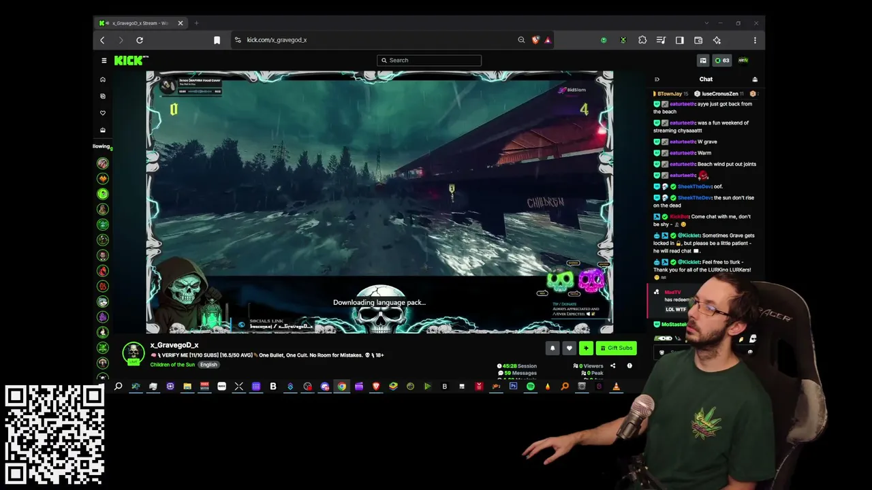Click into the Kick Search field
This screenshot has height=490, width=872.
click(x=429, y=61)
